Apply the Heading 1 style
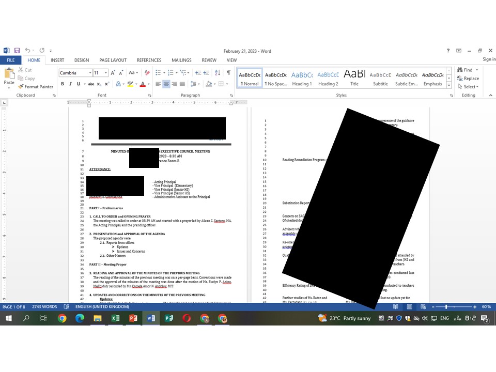The image size is (496, 372). [302, 78]
